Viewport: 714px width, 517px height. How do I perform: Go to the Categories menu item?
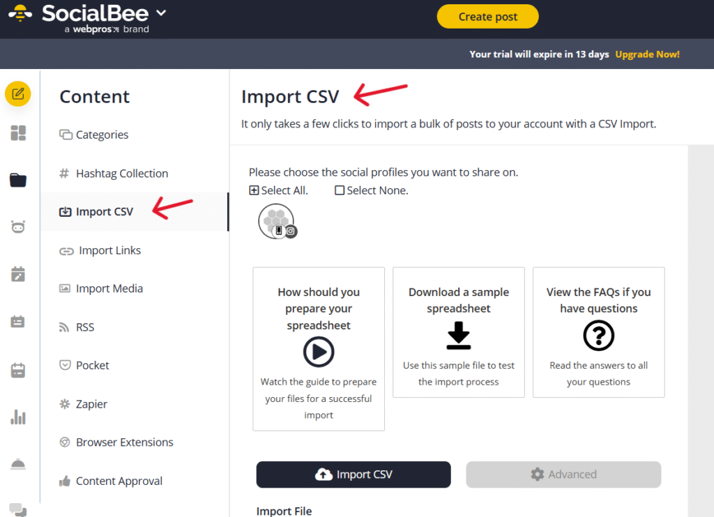pyautogui.click(x=102, y=134)
